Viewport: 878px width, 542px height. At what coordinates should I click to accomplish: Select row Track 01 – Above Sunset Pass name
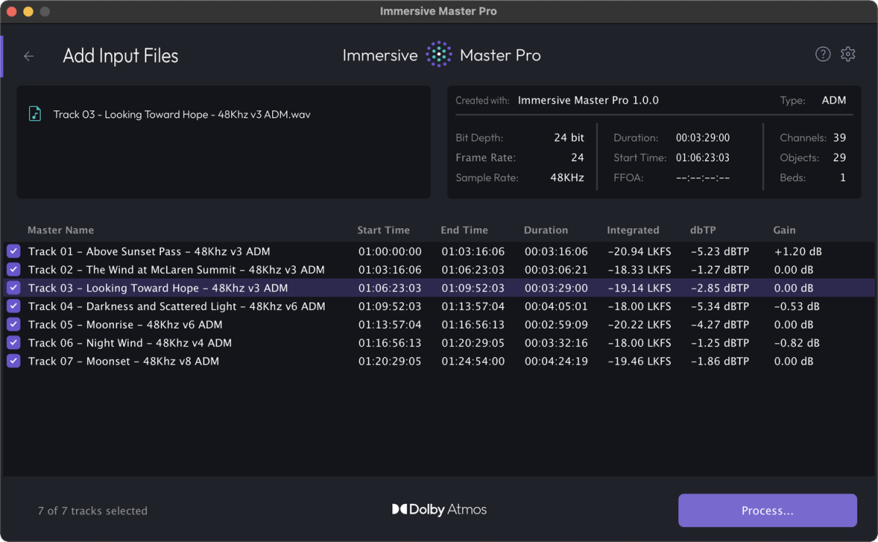click(x=149, y=251)
